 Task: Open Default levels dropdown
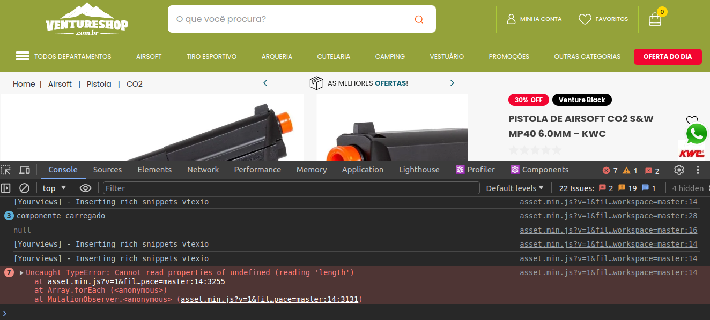pyautogui.click(x=515, y=188)
